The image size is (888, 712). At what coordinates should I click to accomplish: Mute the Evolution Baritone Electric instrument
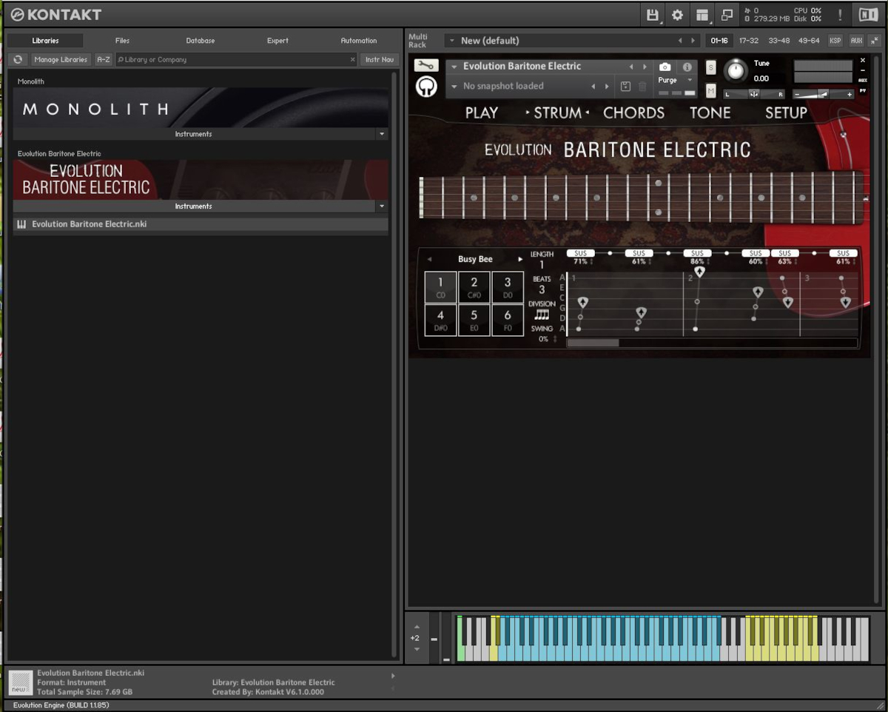(710, 91)
